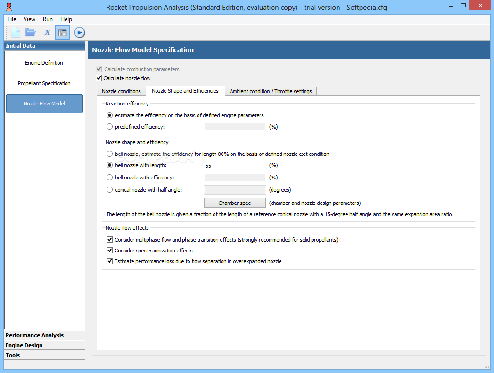This screenshot has height=373, width=494.
Task: Click the rocket application icon in title bar
Action: click(9, 7)
